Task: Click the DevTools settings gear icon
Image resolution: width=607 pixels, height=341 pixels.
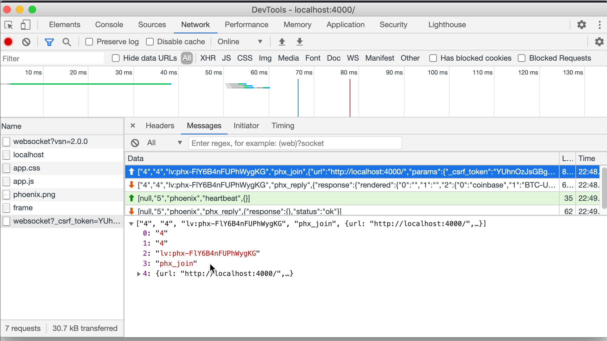Action: tap(581, 25)
